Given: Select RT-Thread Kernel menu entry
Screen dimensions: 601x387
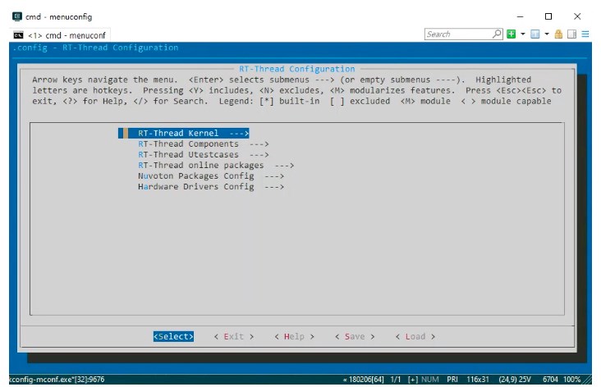Looking at the screenshot, I should point(184,133).
